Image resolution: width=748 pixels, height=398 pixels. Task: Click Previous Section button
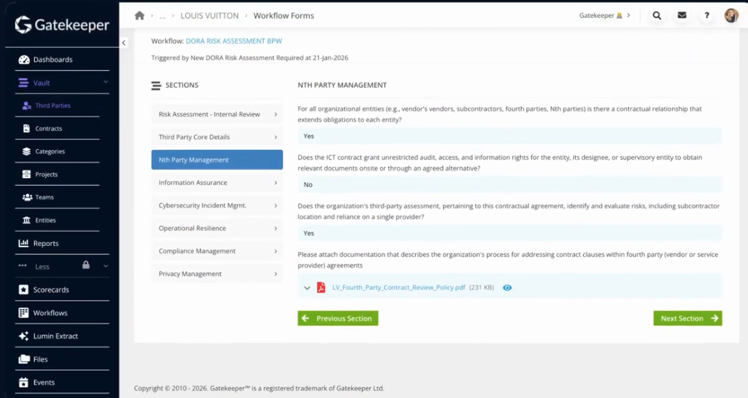pyautogui.click(x=338, y=319)
